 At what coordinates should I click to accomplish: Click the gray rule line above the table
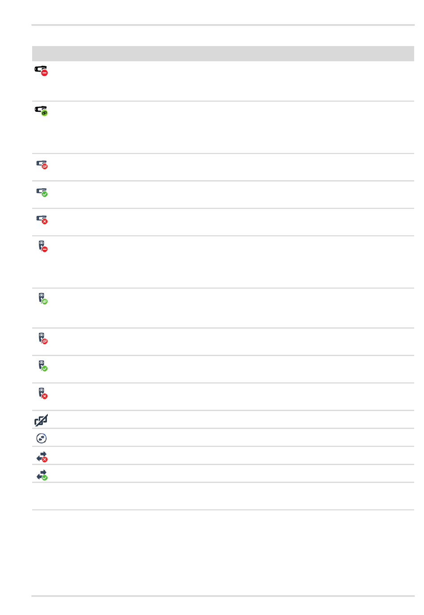click(x=223, y=25)
